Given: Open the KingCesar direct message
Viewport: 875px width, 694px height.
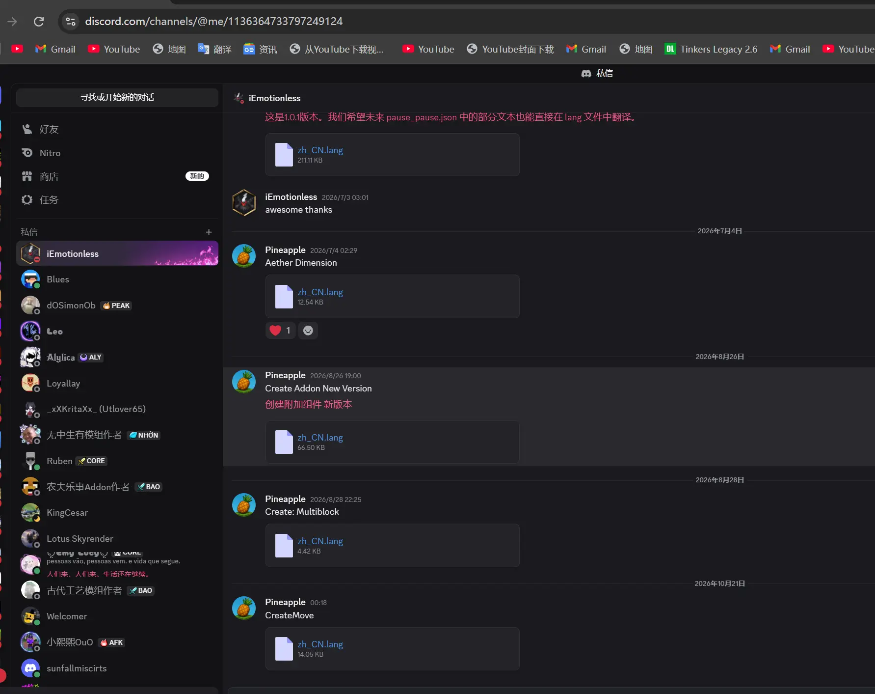Looking at the screenshot, I should (117, 512).
